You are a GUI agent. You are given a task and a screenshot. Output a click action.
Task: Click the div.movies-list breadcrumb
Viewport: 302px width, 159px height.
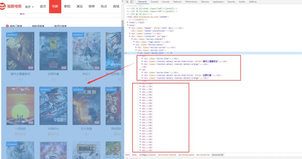(203, 155)
